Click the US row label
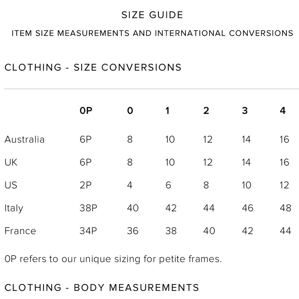The height and width of the screenshot is (299, 299). 11,185
